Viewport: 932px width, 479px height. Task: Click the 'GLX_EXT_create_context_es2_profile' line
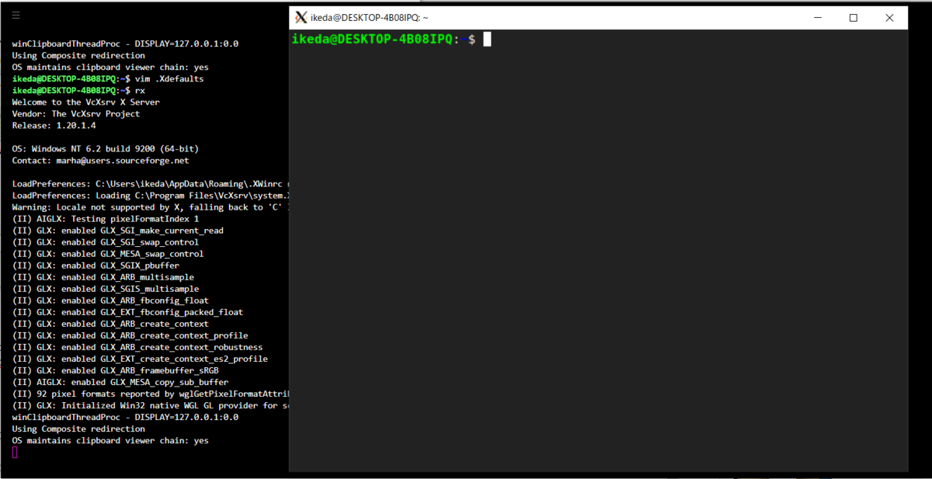(141, 359)
